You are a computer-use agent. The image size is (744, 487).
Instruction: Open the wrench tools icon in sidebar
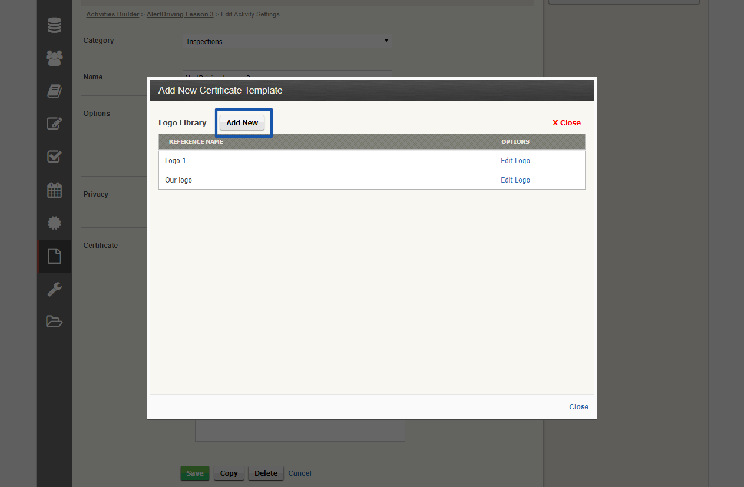coord(54,289)
